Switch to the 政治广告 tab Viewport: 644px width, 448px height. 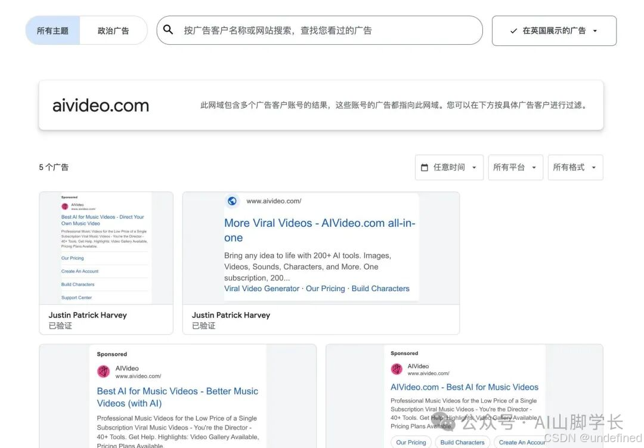pos(113,30)
